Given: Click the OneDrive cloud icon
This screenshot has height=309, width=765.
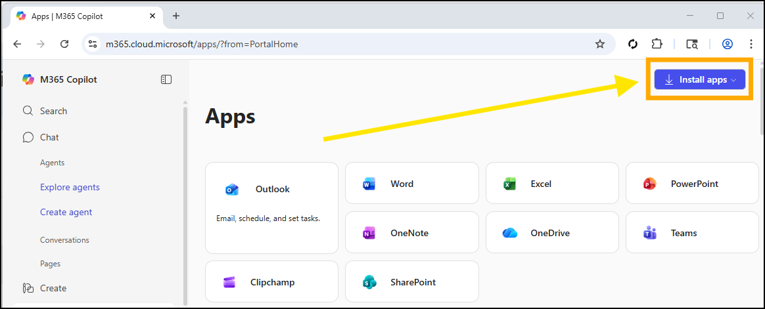Looking at the screenshot, I should pyautogui.click(x=509, y=234).
